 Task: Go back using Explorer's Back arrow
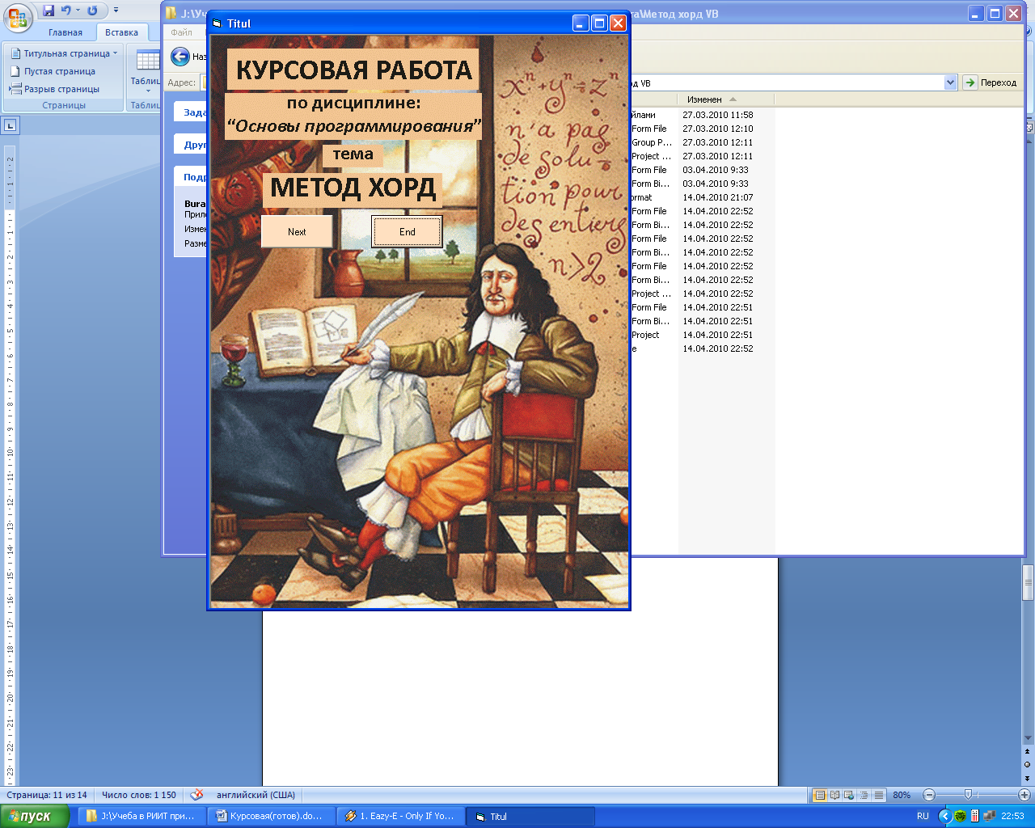180,57
